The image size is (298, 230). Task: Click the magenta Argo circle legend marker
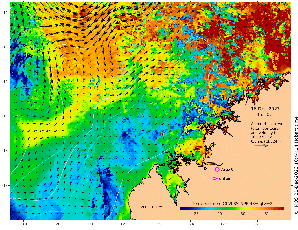217,169
